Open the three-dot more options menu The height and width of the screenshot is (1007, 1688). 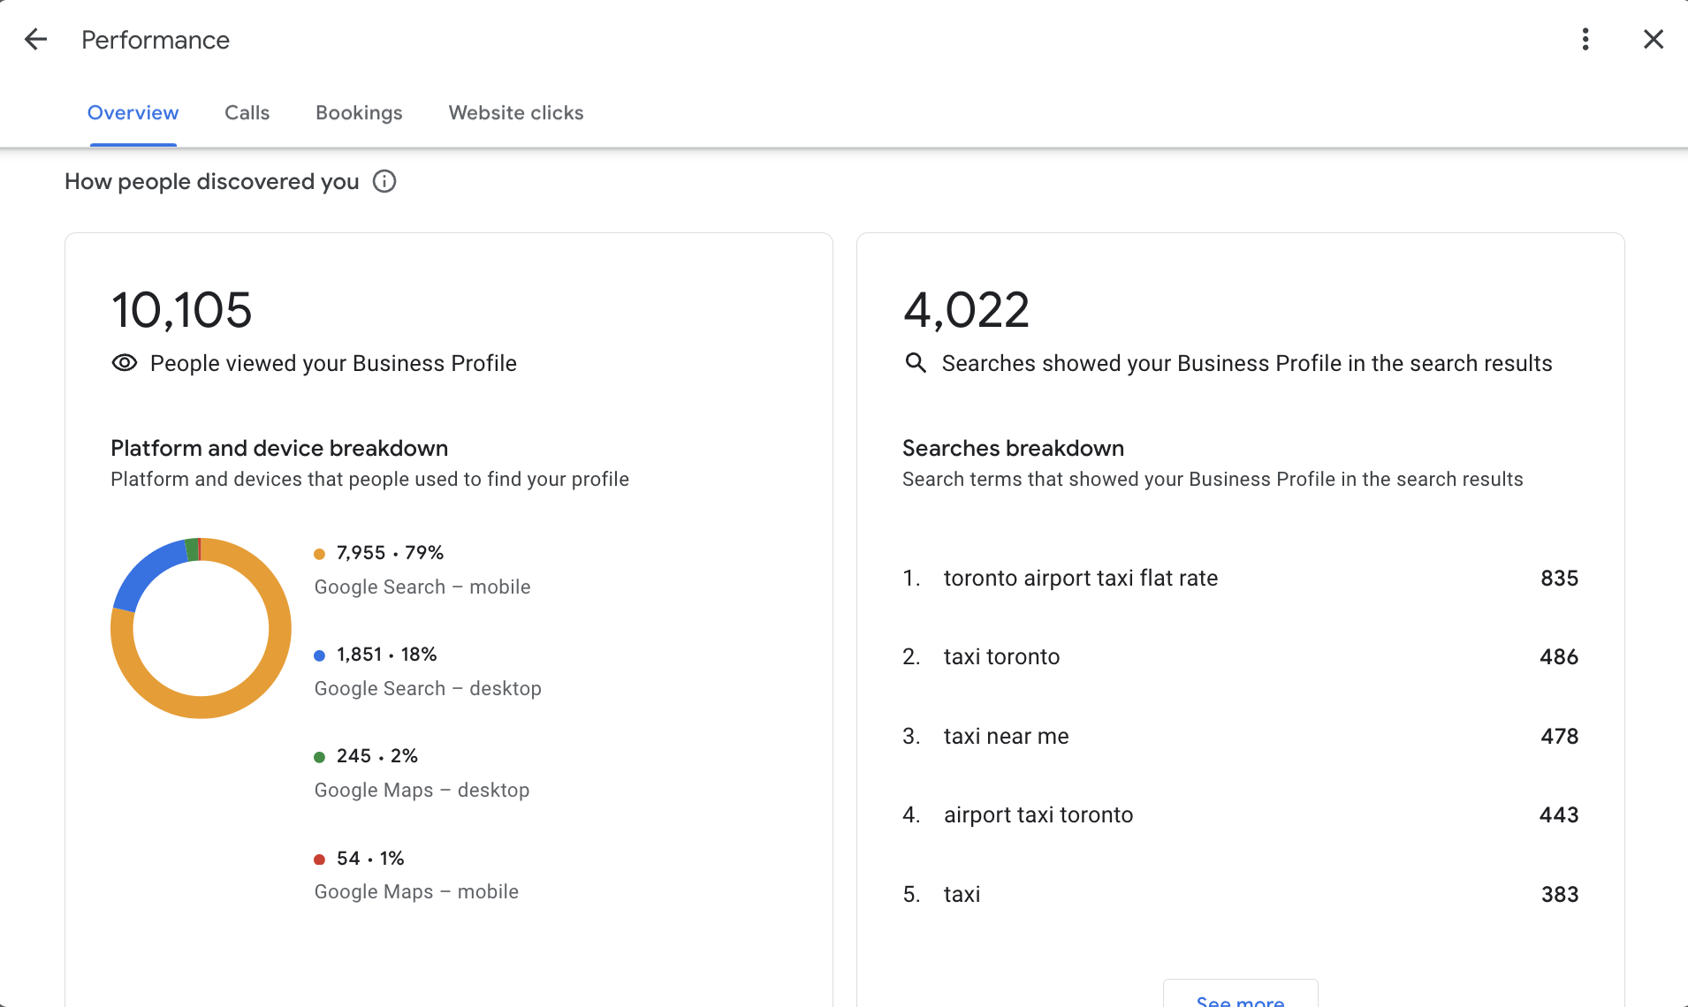coord(1585,40)
